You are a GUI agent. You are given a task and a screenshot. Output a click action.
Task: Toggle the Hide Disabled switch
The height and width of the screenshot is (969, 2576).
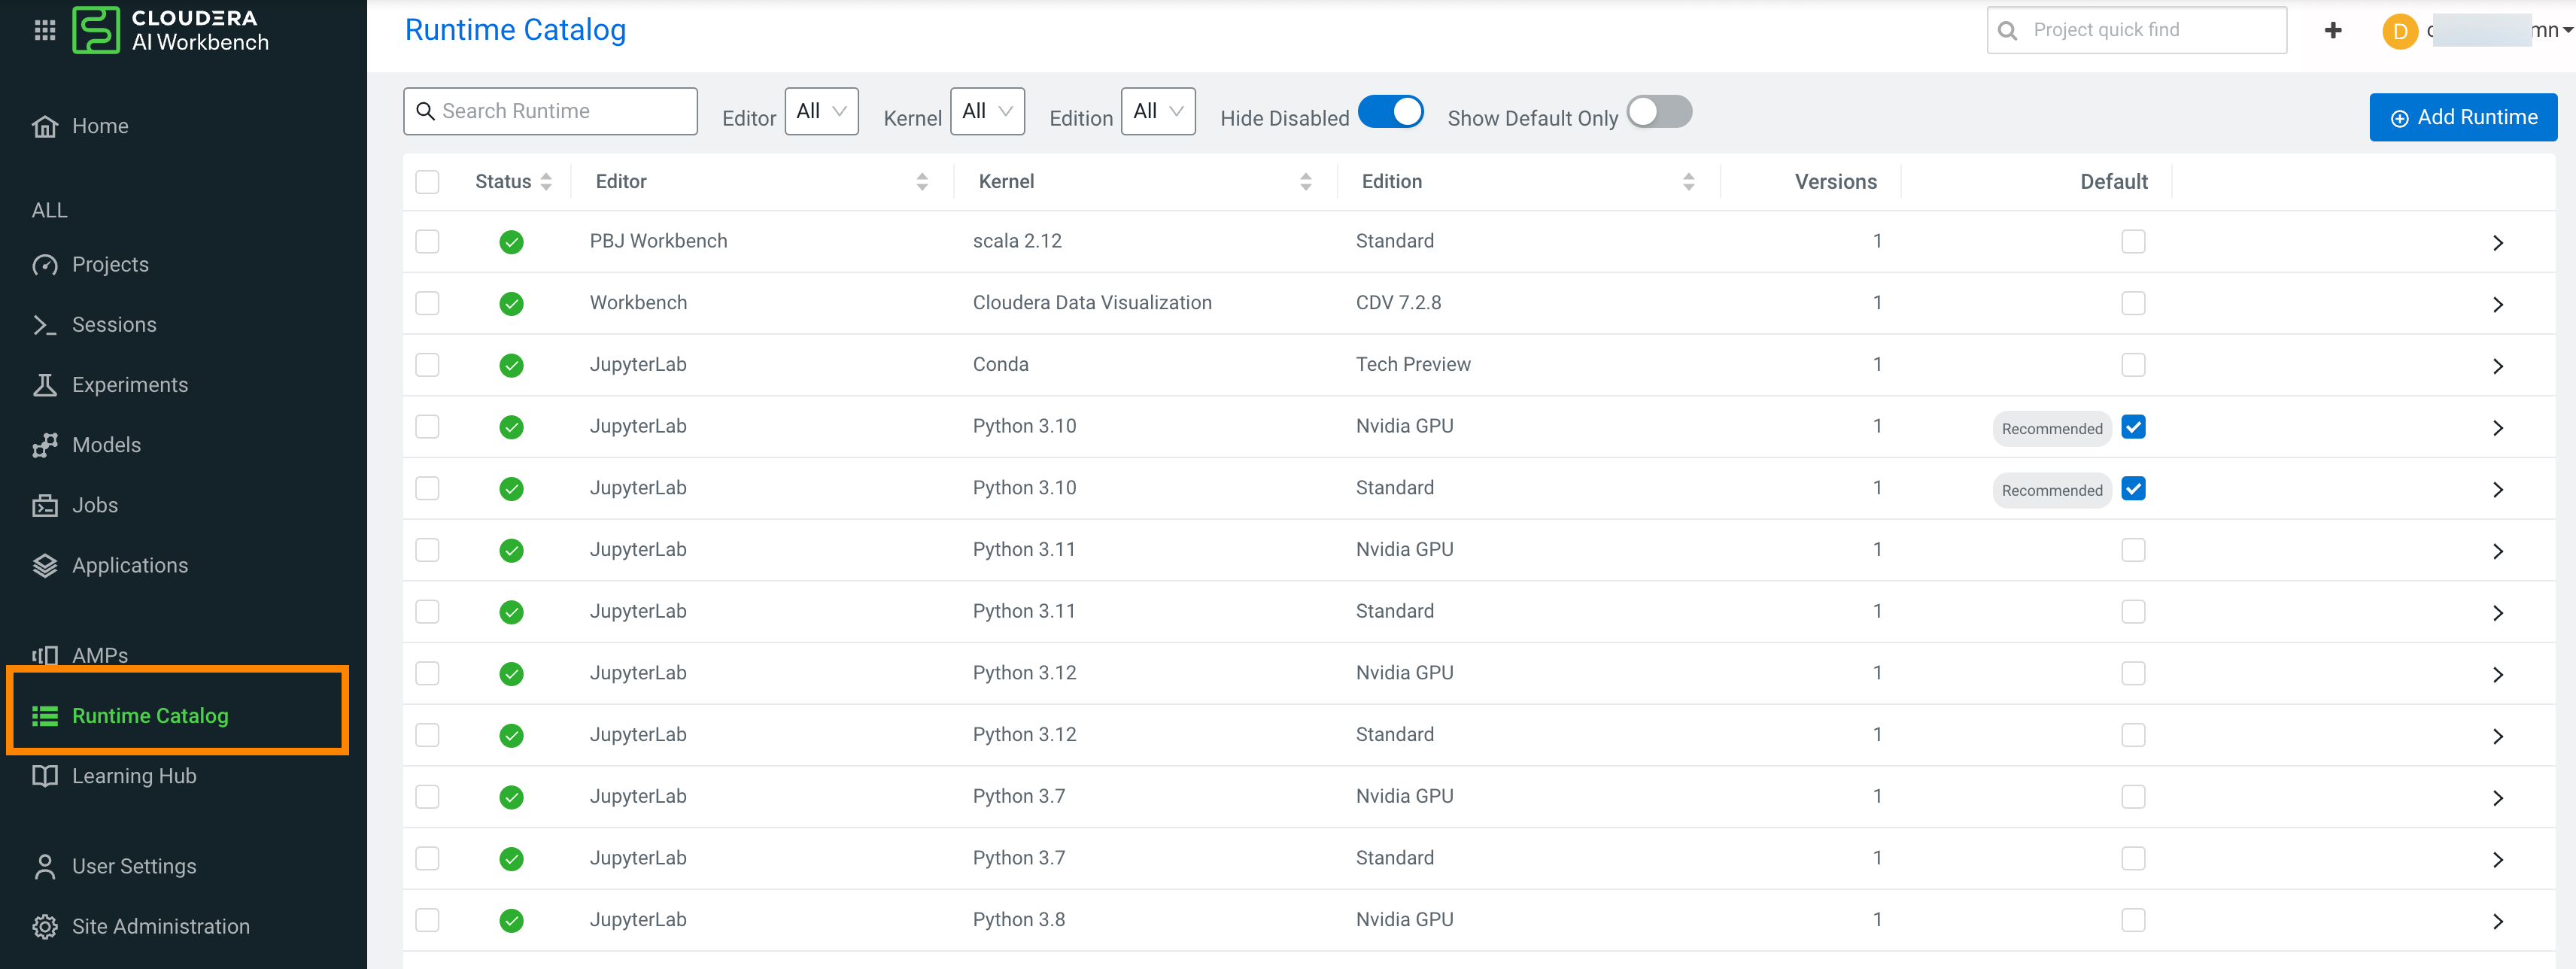click(1390, 112)
